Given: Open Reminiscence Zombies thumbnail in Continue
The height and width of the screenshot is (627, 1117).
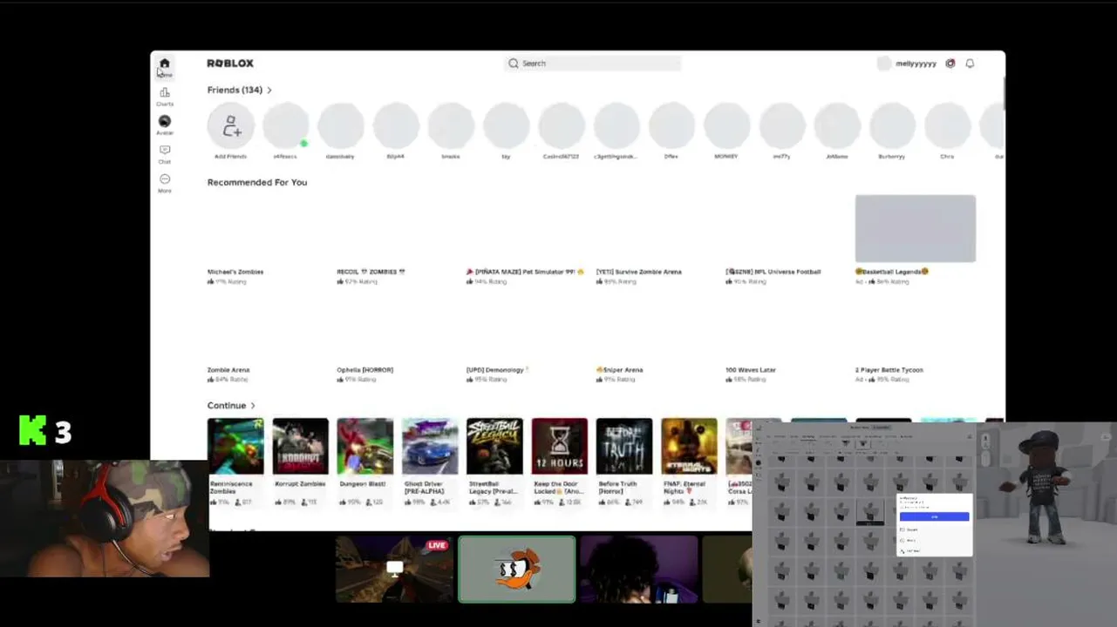Looking at the screenshot, I should click(x=235, y=447).
